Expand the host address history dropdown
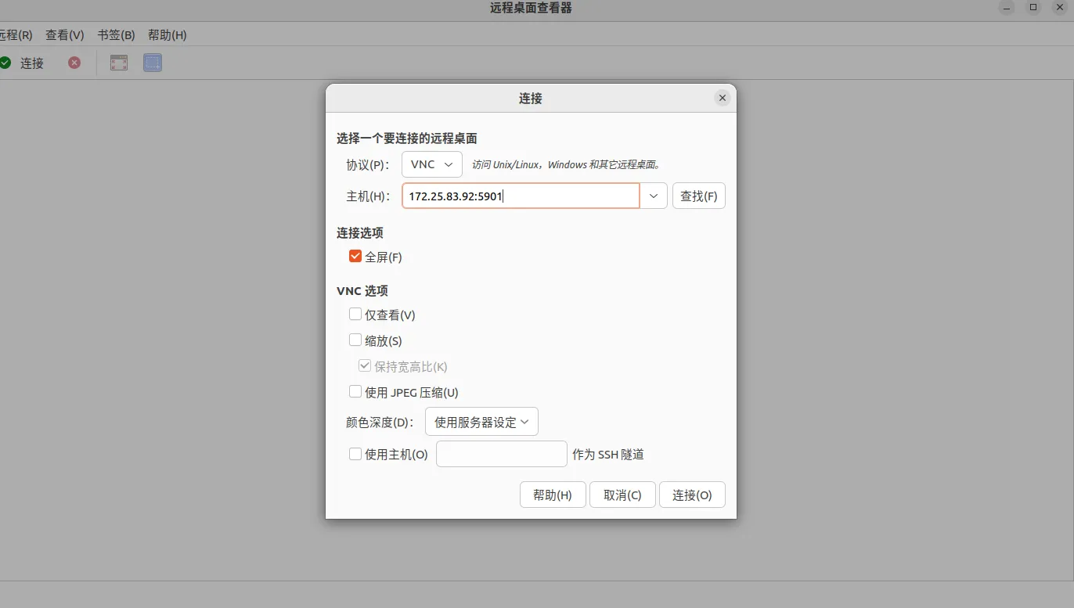Image resolution: width=1074 pixels, height=608 pixels. [653, 196]
